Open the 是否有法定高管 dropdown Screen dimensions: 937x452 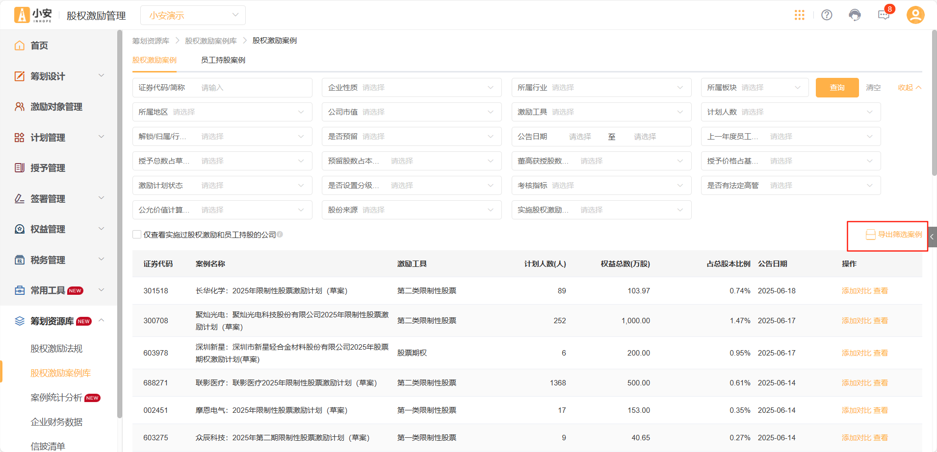pyautogui.click(x=791, y=186)
